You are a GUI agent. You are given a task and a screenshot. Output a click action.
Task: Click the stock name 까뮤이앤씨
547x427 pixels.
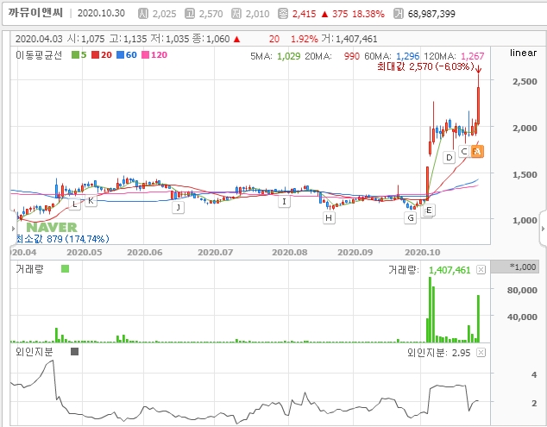pos(35,13)
